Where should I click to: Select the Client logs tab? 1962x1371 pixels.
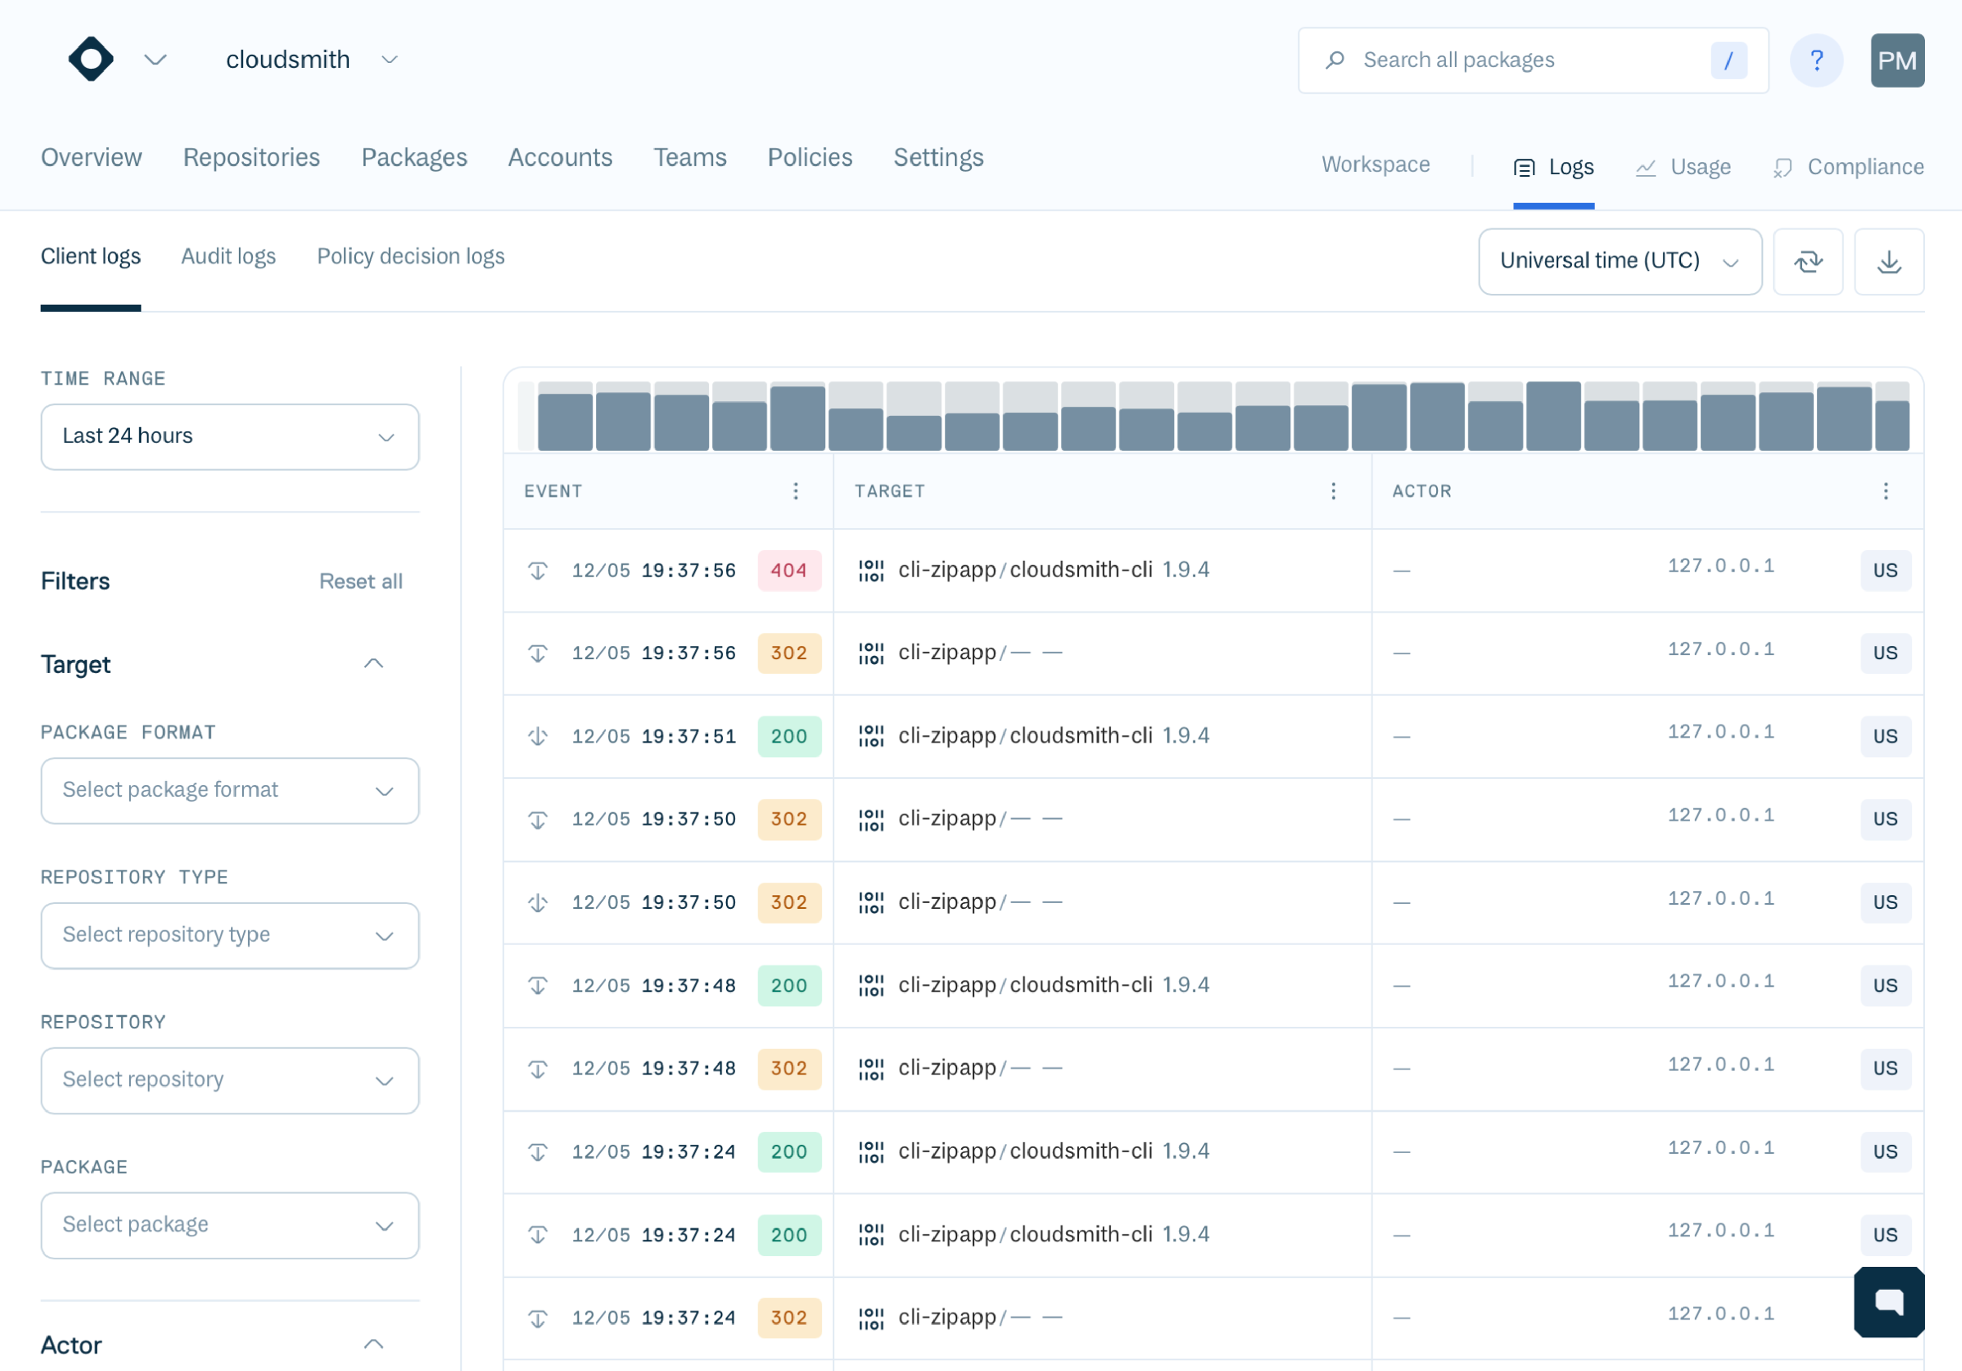click(x=90, y=256)
